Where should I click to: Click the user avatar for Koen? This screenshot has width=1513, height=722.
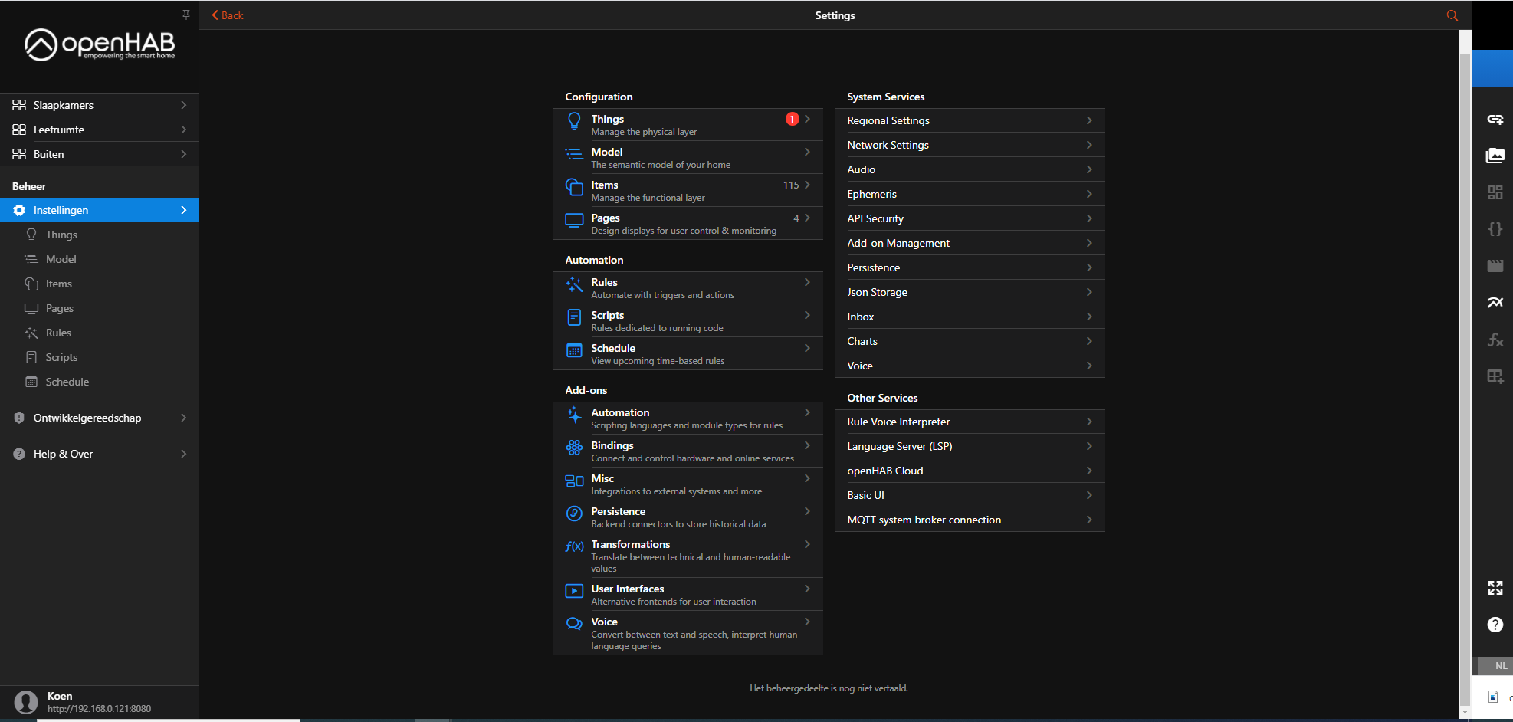[x=26, y=702]
